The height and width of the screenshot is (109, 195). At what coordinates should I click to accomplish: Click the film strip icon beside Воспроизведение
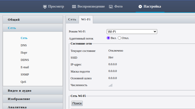[74, 7]
